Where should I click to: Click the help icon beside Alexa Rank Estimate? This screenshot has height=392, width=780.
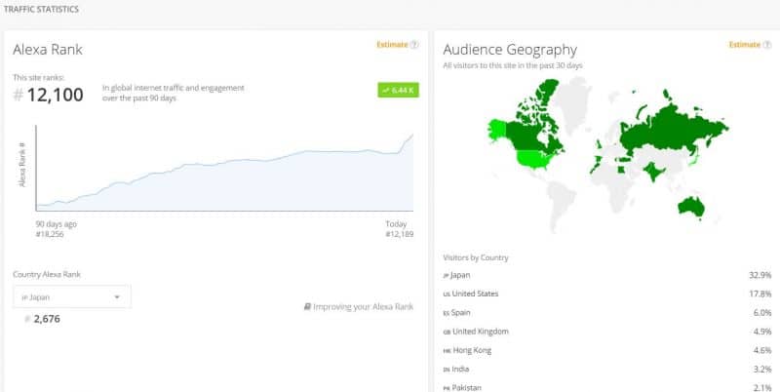click(414, 45)
